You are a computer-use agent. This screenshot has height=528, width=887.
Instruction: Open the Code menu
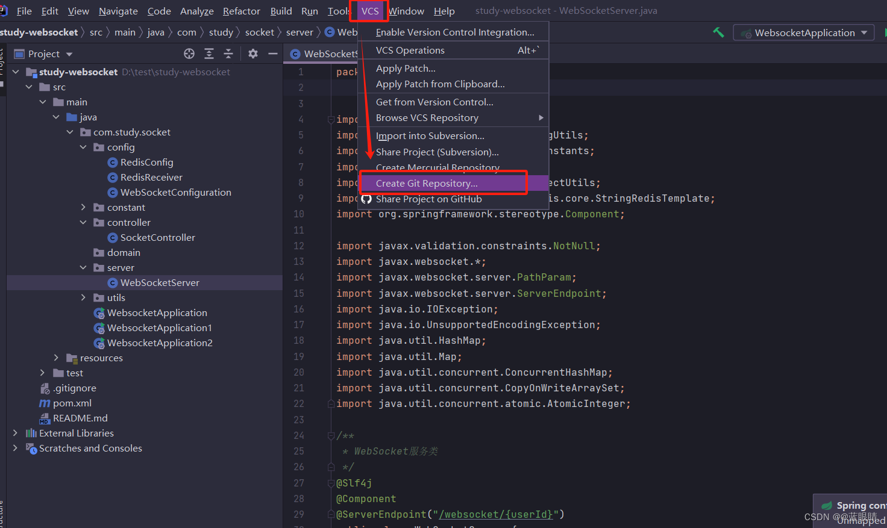(x=159, y=11)
